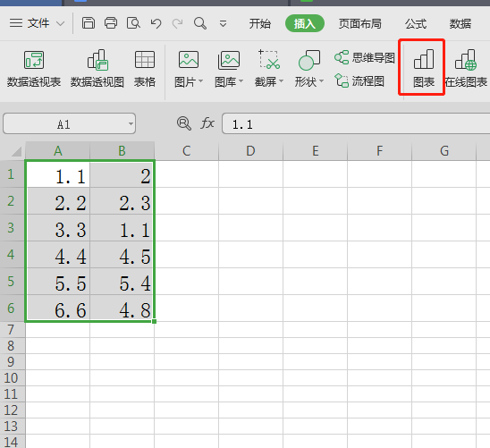
Task: Select column G header
Action: pos(444,151)
